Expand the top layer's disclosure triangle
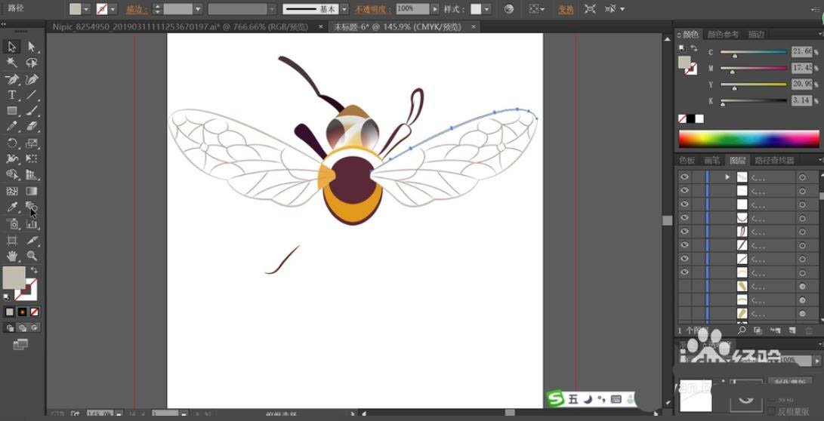Viewport: 824px width, 421px height. [x=727, y=177]
